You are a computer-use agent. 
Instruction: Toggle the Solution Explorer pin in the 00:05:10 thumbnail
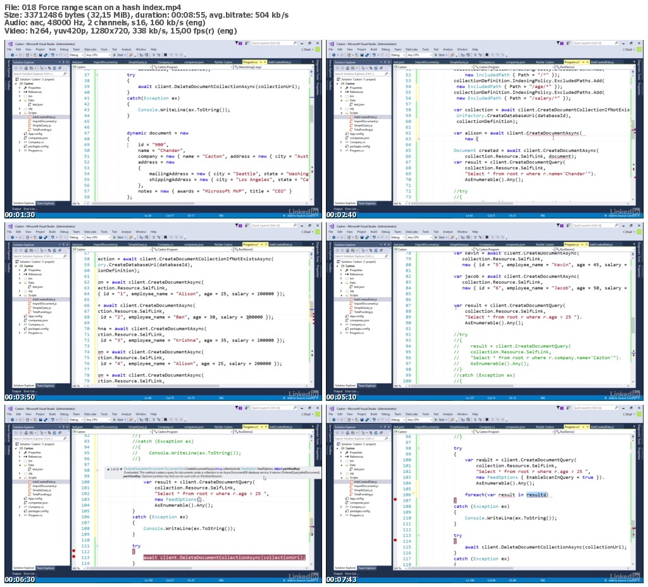click(x=385, y=245)
